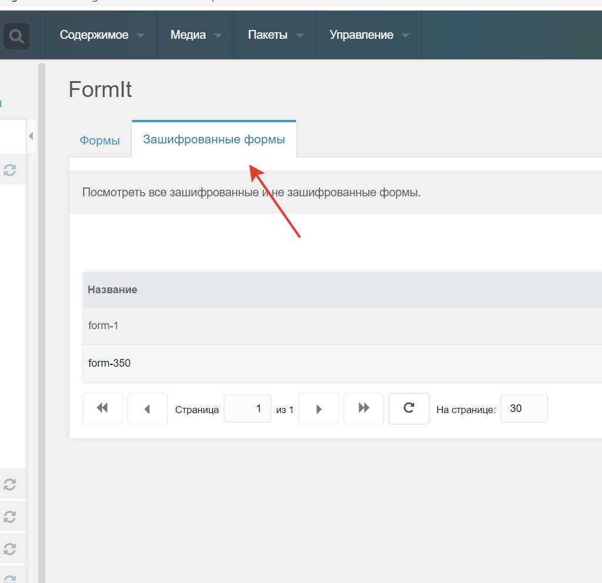Expand the arrow next to Содержимое
The image size is (602, 583).
pos(140,36)
